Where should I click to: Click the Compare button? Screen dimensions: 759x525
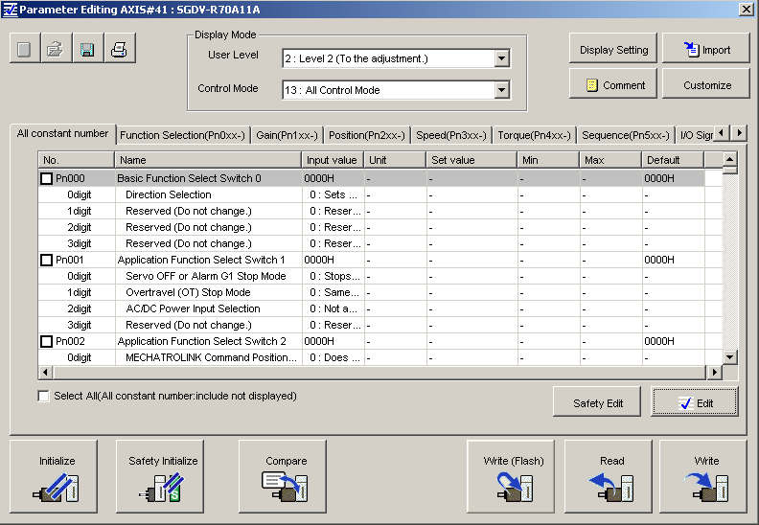point(283,476)
